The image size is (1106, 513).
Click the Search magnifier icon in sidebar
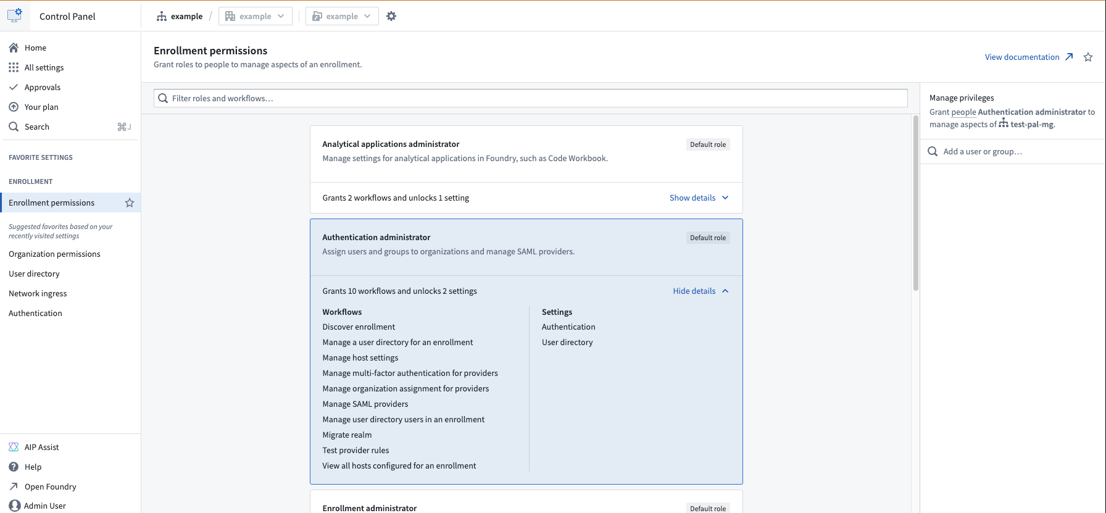pos(14,127)
